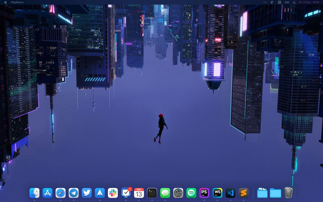The height and width of the screenshot is (202, 323).
Task: Open the input source menu (A icon)
Action: coord(280,2)
